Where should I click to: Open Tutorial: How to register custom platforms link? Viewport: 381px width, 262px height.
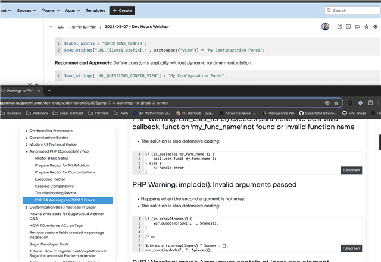tap(68, 254)
